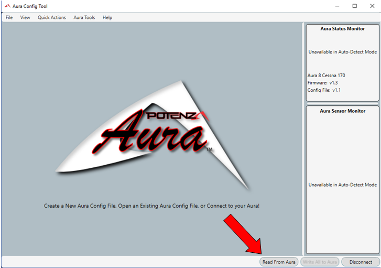381x268 pixels.
Task: Select the Aura Status Monitor heading
Action: tap(342, 29)
